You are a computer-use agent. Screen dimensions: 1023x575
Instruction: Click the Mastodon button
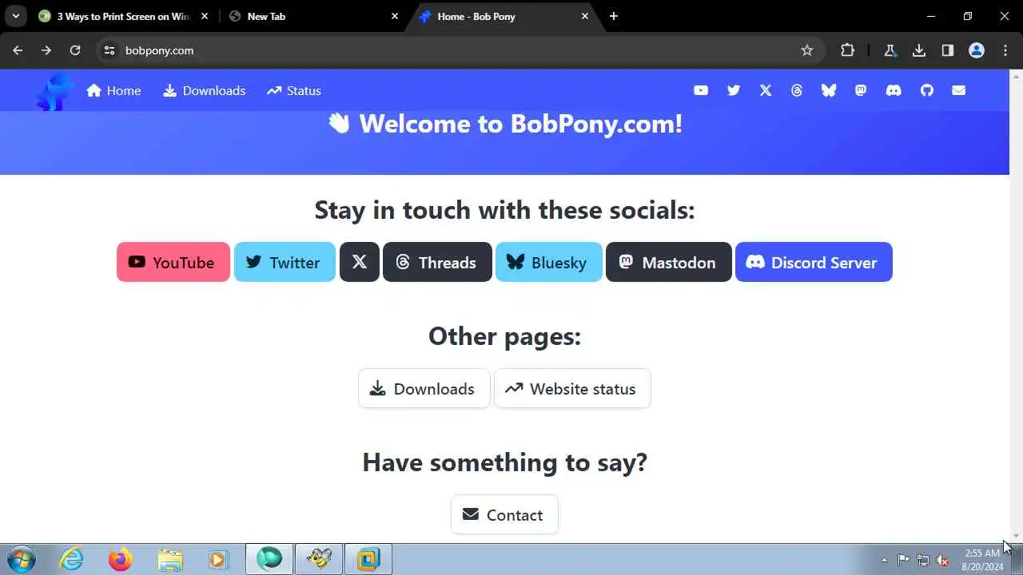(x=669, y=262)
